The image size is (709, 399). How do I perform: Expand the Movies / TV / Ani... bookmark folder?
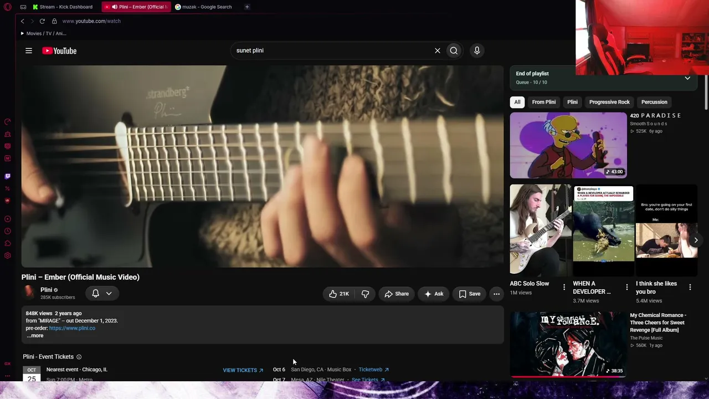coord(44,33)
